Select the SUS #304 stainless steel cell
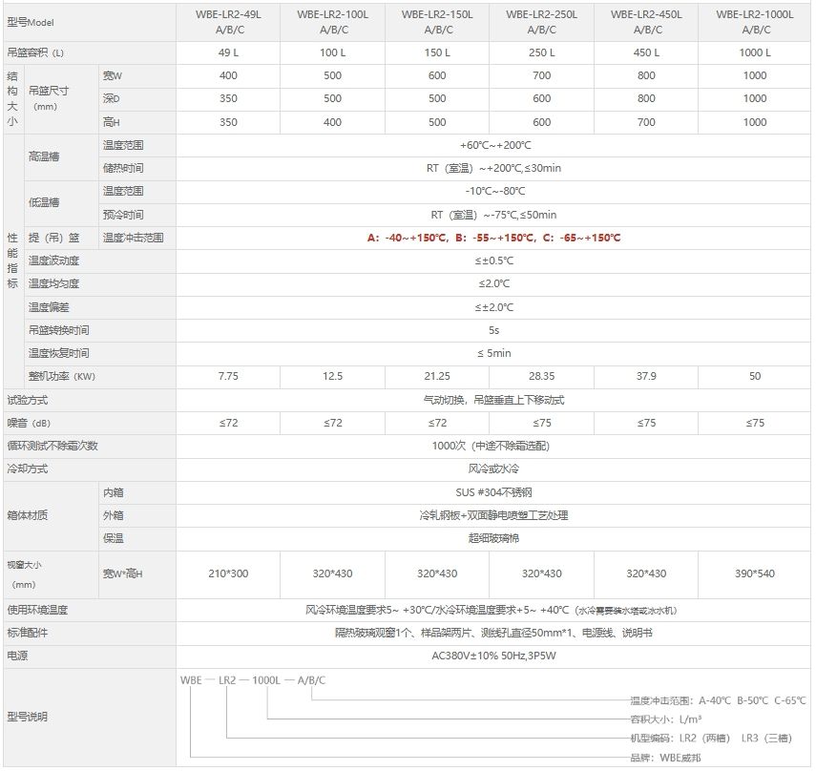 point(493,492)
